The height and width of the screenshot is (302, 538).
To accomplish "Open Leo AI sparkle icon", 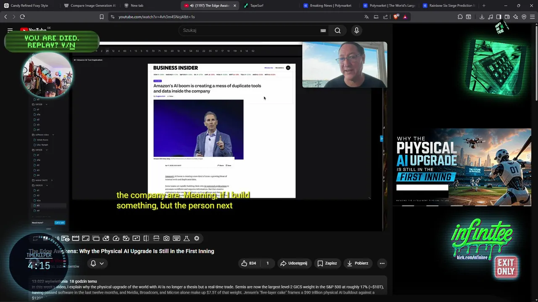I will (x=516, y=17).
